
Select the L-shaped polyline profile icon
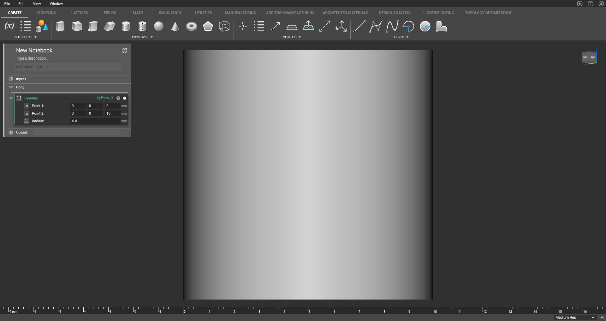point(442,26)
